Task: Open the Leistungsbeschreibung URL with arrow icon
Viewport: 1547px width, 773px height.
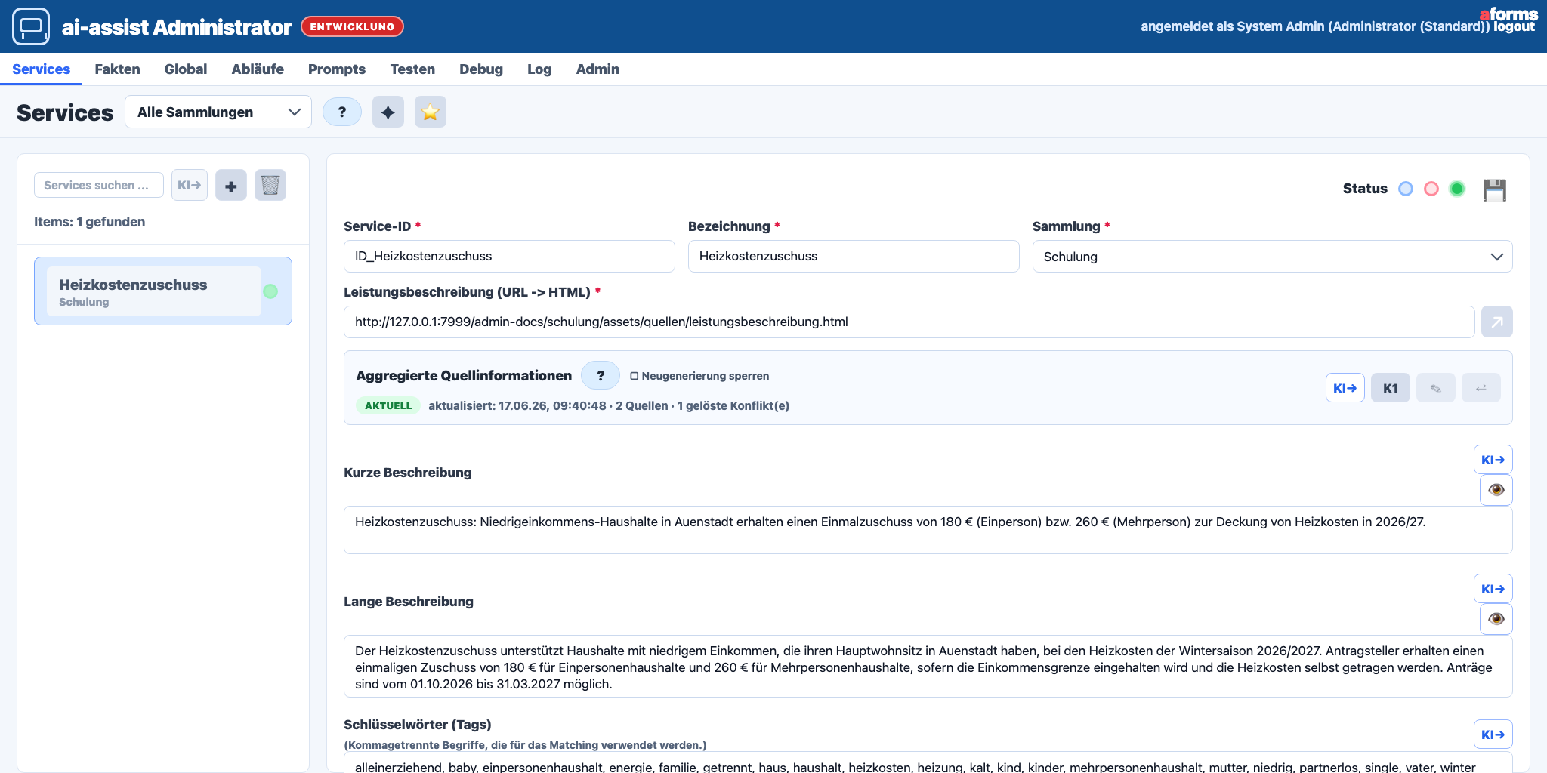Action: click(x=1497, y=322)
